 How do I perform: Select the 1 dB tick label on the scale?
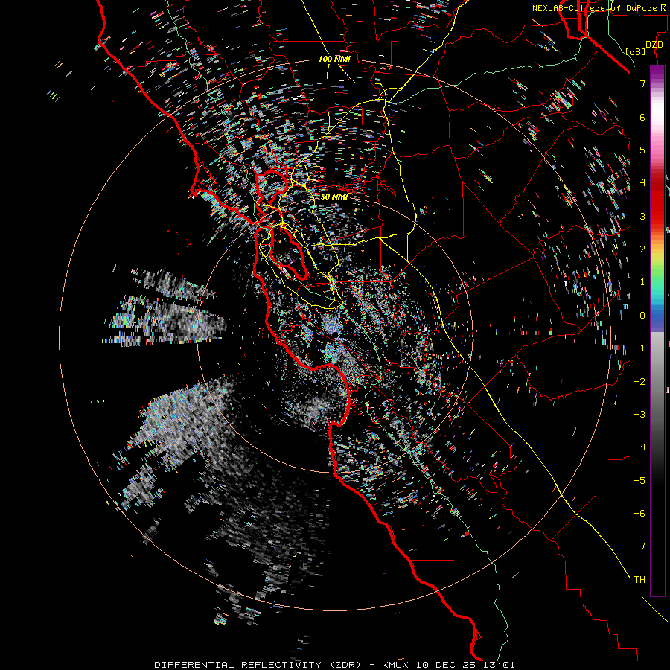click(x=642, y=282)
